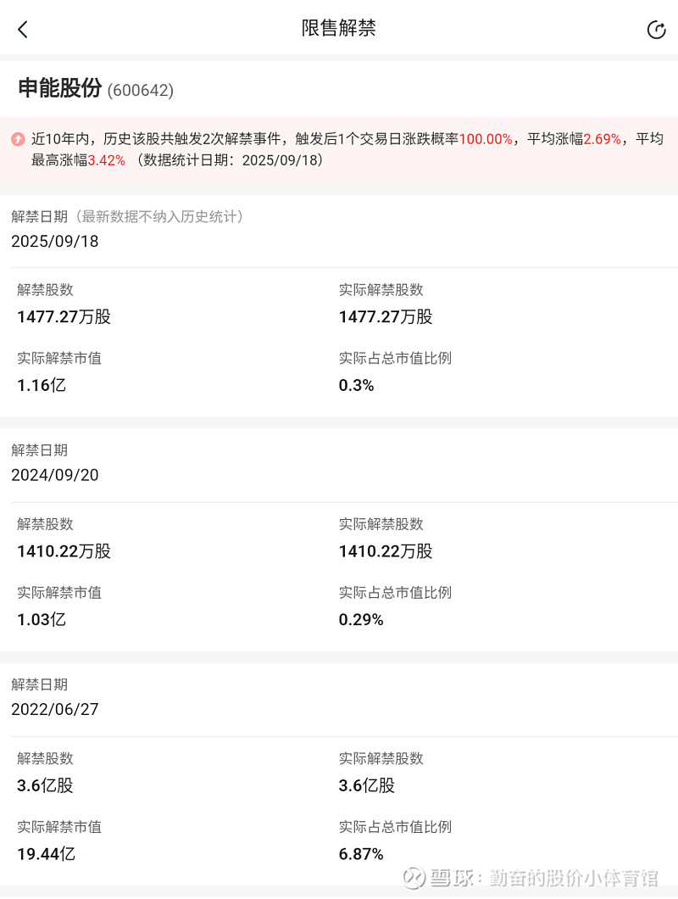Tap the 1.16亿 actual unlock market value
Image resolution: width=678 pixels, height=899 pixels.
42,385
